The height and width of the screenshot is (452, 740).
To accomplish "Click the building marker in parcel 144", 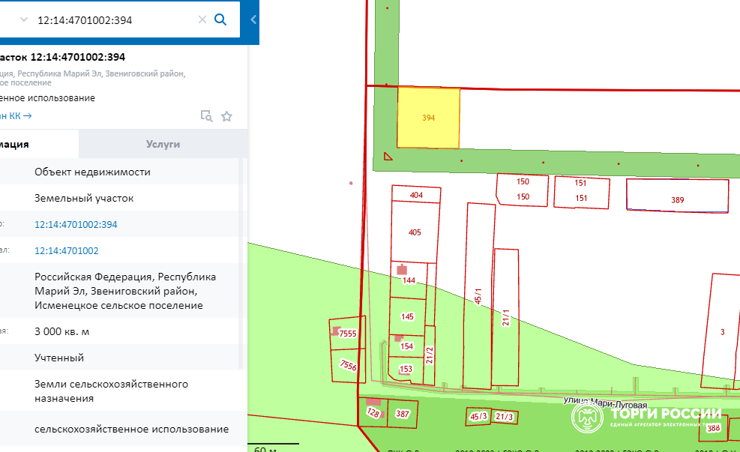I will (403, 269).
